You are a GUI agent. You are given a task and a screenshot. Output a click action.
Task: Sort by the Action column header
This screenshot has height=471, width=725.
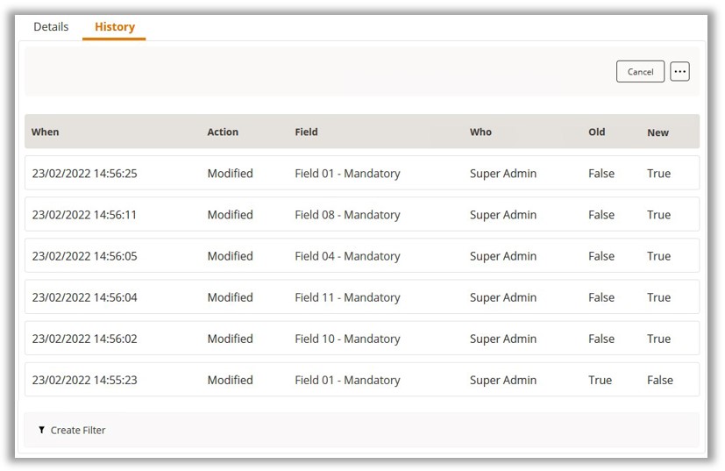223,132
